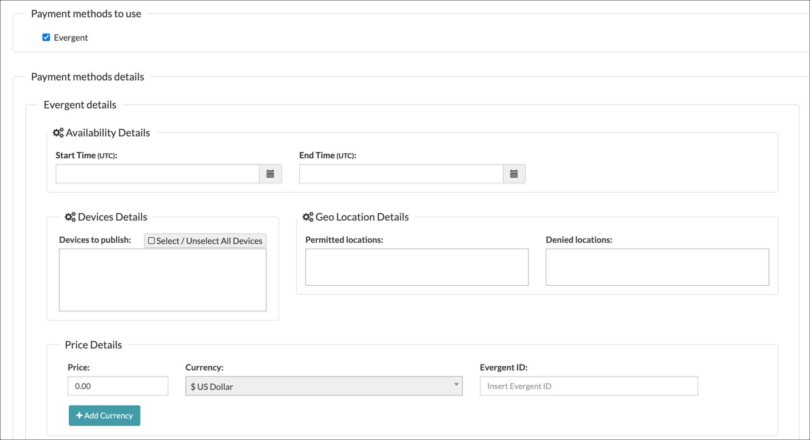This screenshot has height=440, width=810.
Task: Click the Add Currency button
Action: 105,415
